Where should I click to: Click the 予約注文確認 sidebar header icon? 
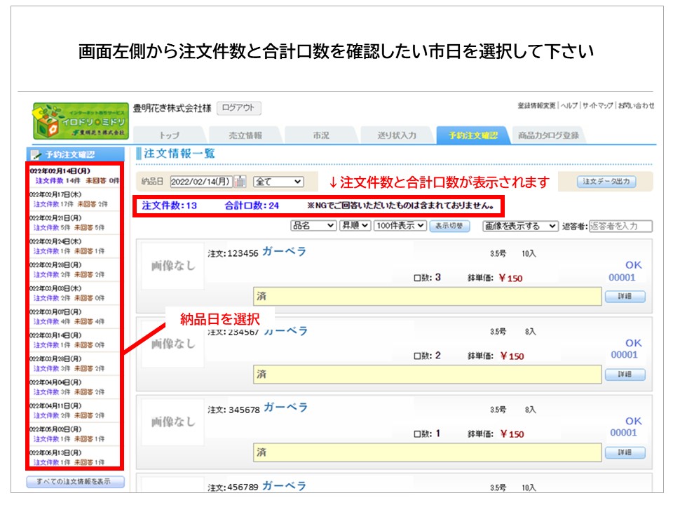pos(35,154)
